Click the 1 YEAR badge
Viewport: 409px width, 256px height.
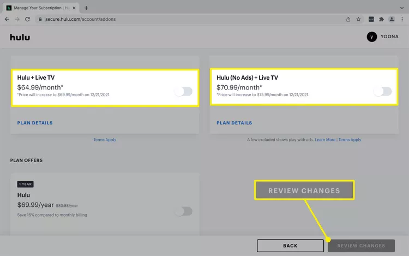point(25,184)
